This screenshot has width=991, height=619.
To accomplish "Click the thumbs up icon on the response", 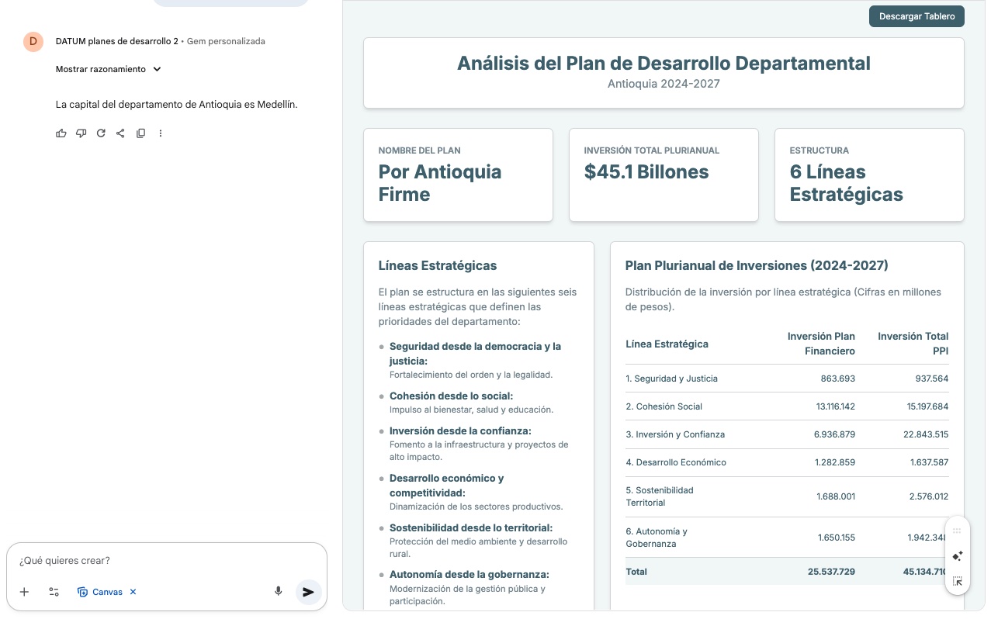I will point(61,133).
